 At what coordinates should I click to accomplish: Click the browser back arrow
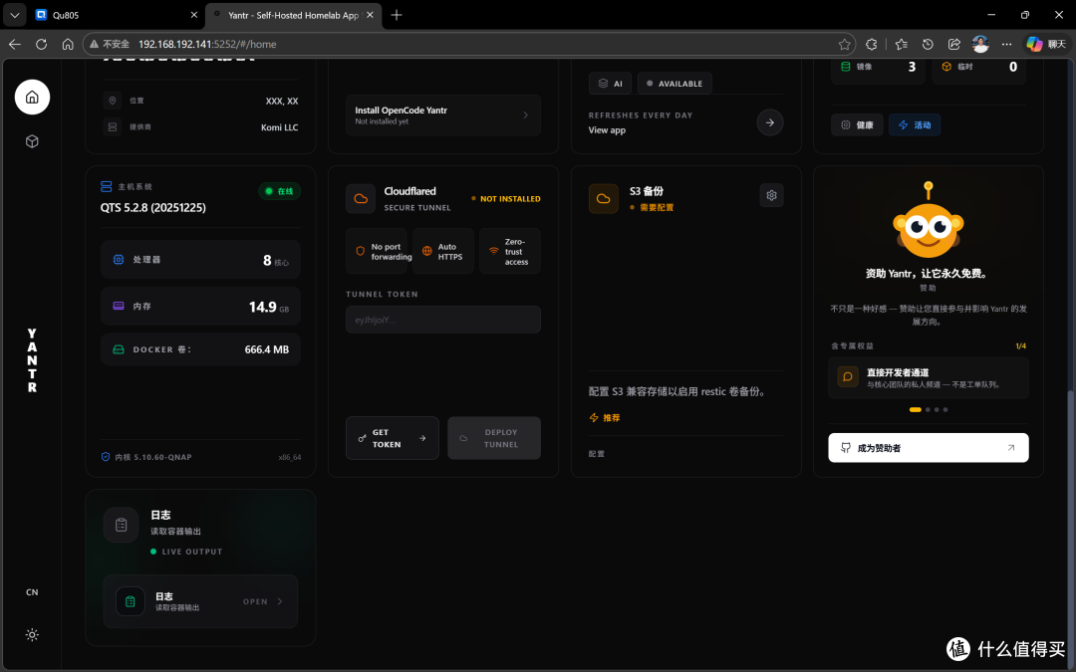pyautogui.click(x=14, y=44)
